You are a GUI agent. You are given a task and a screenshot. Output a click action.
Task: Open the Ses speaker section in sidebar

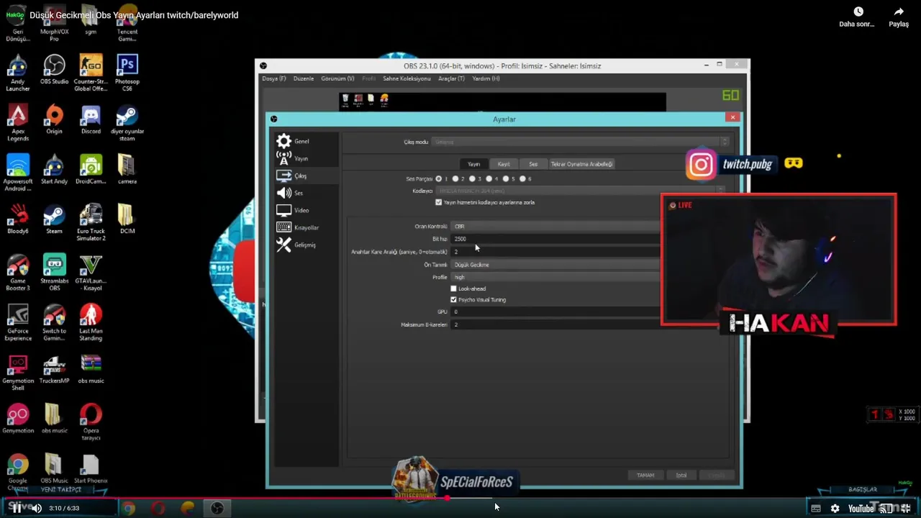[x=305, y=193]
